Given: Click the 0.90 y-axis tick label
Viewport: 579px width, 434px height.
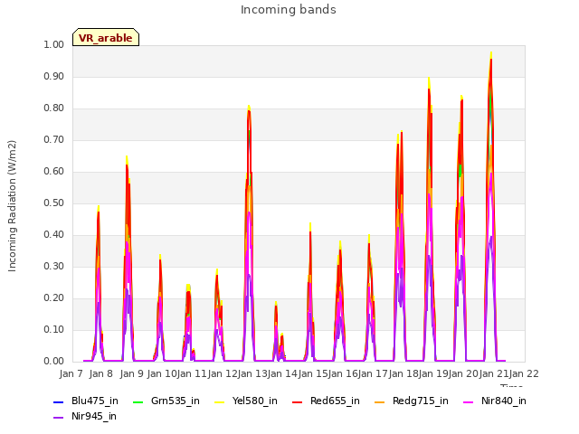Looking at the screenshot, I should [x=53, y=76].
